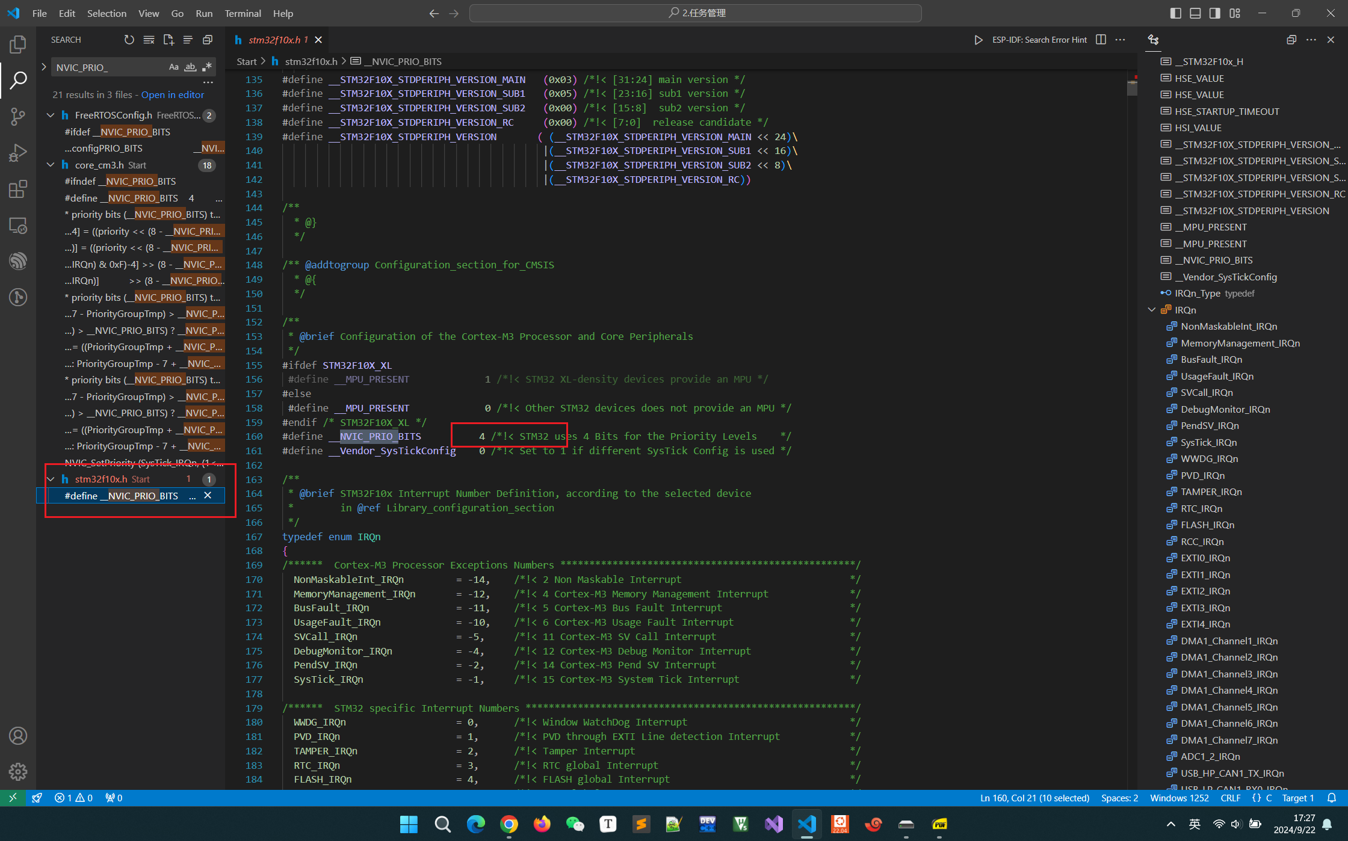
Task: Refresh the search results
Action: point(129,40)
